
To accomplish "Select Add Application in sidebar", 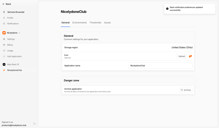I will tap(15, 56).
